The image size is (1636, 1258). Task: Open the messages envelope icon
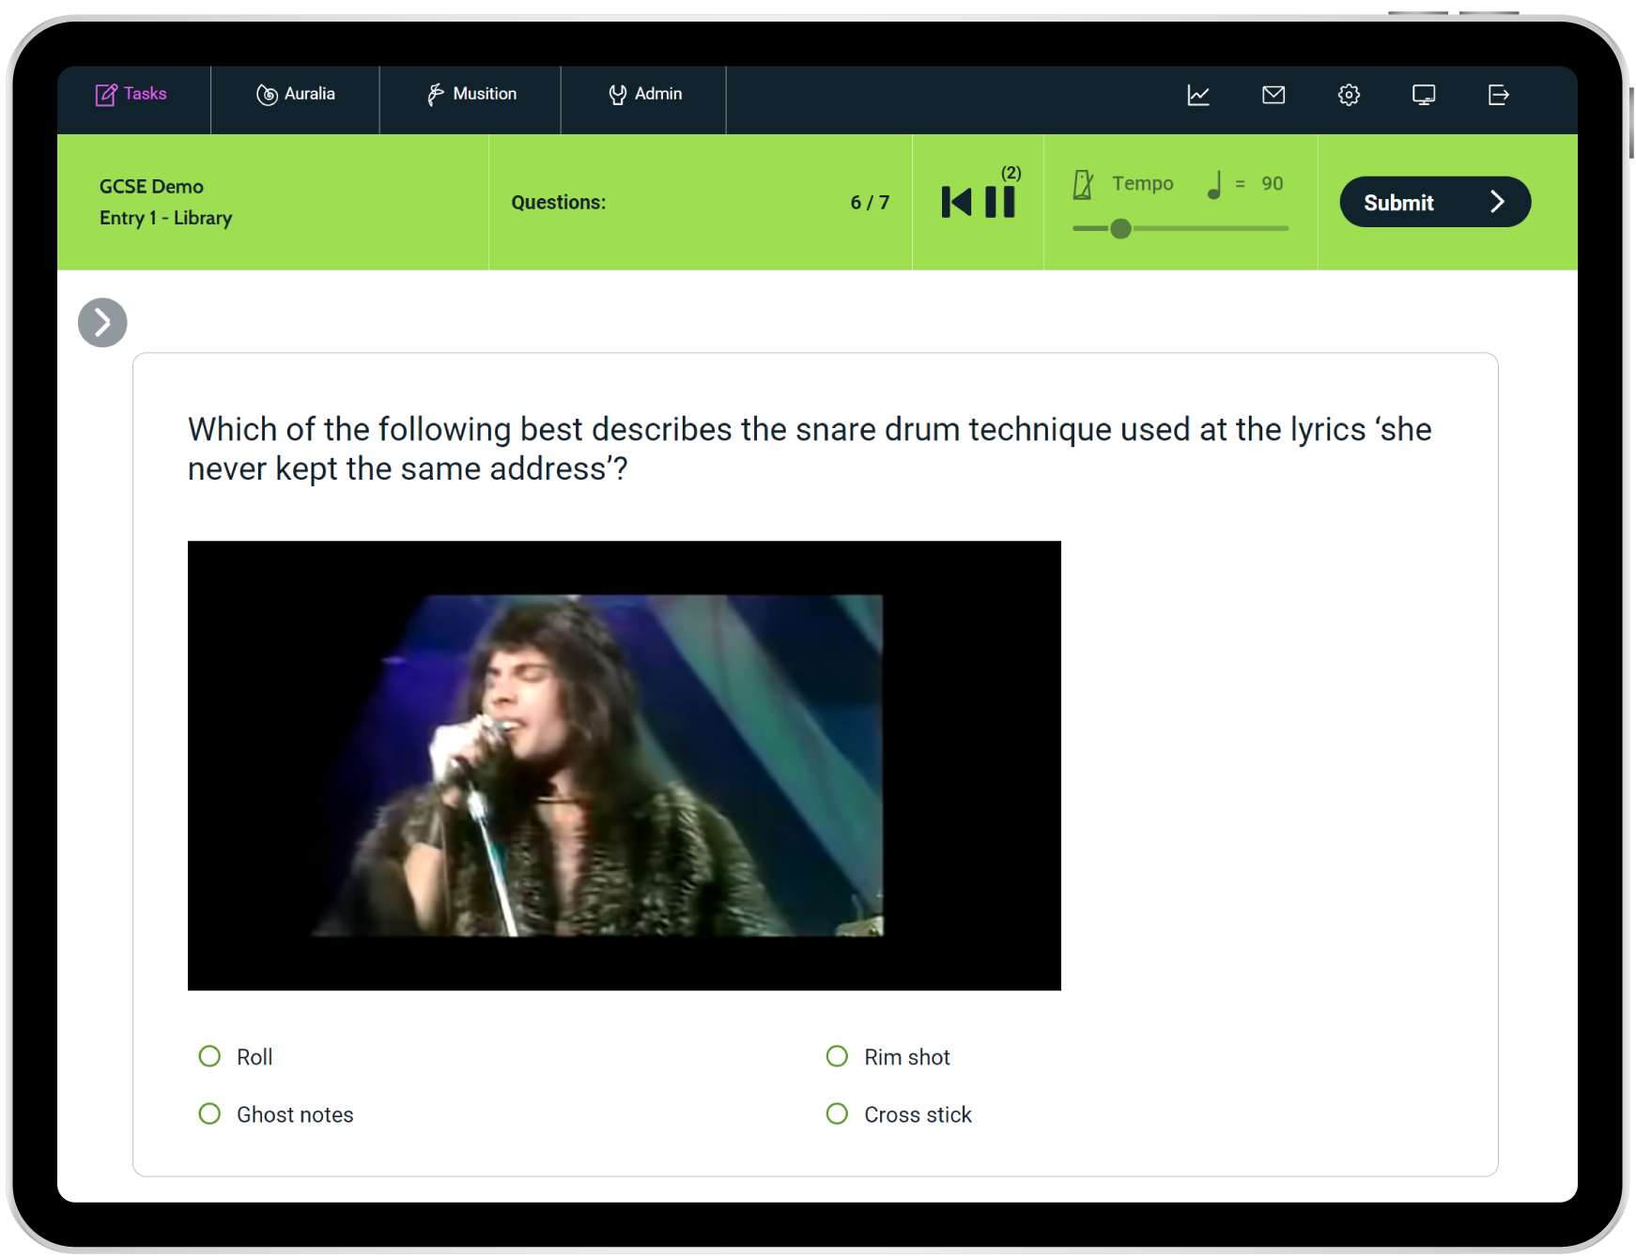point(1273,95)
